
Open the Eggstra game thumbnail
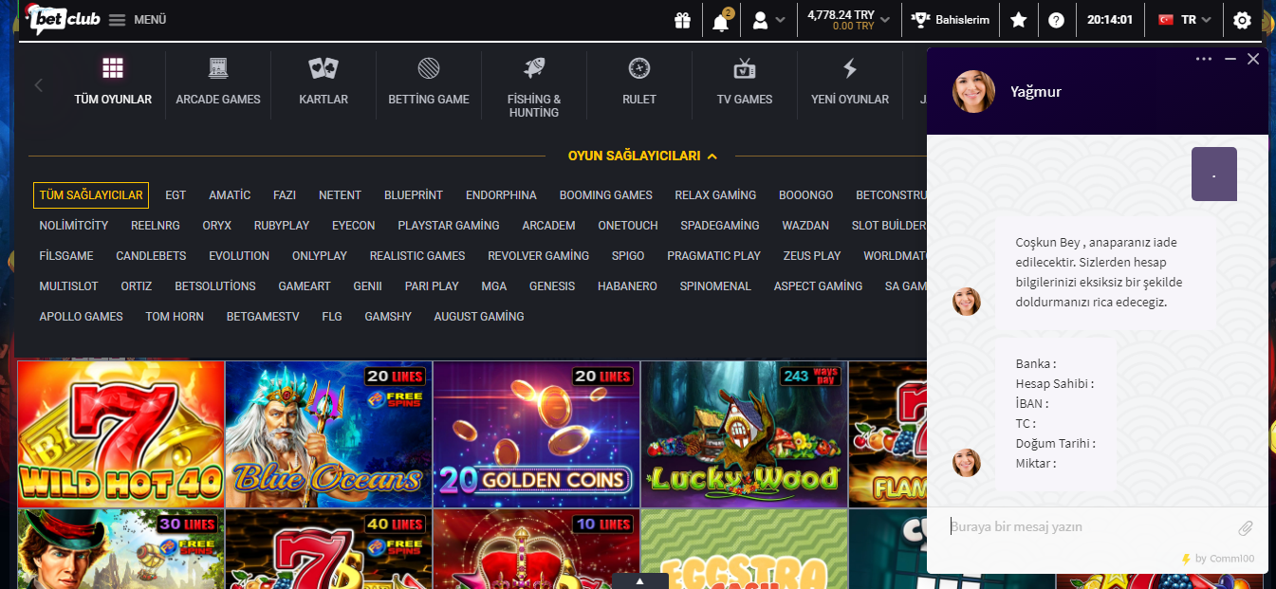[x=744, y=549]
